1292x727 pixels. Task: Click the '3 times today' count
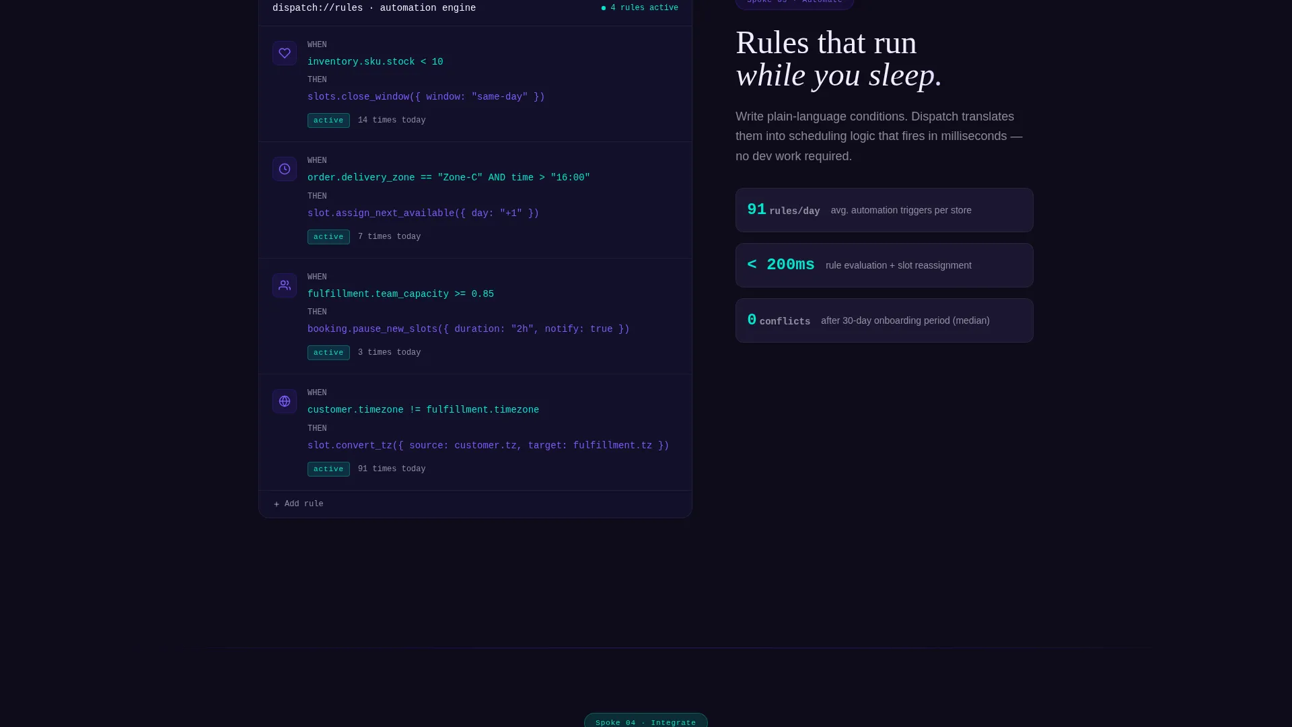tap(389, 353)
